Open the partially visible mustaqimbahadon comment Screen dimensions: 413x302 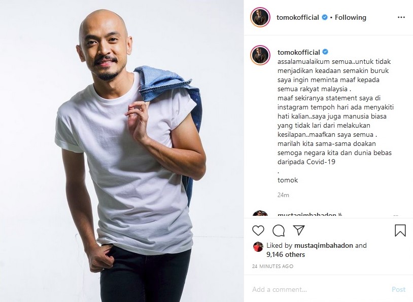pyautogui.click(x=307, y=214)
